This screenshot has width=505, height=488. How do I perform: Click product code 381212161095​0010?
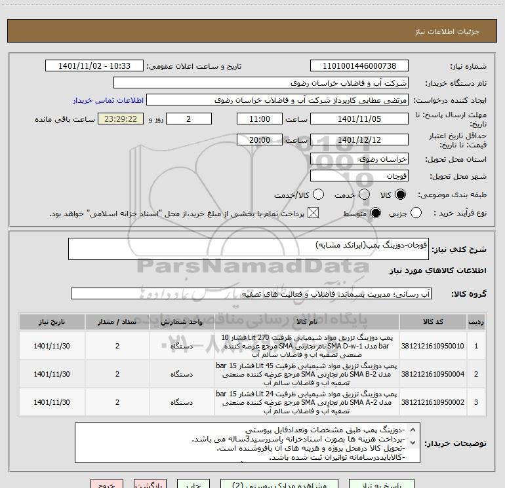point(433,346)
